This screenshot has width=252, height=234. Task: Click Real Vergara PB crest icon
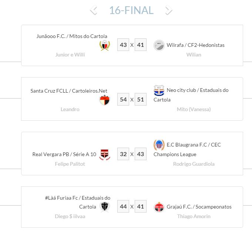(104, 154)
